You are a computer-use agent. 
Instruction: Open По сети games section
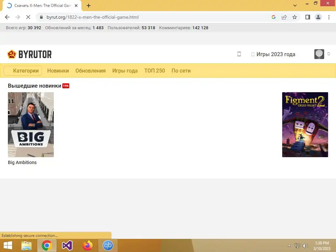pyautogui.click(x=181, y=71)
